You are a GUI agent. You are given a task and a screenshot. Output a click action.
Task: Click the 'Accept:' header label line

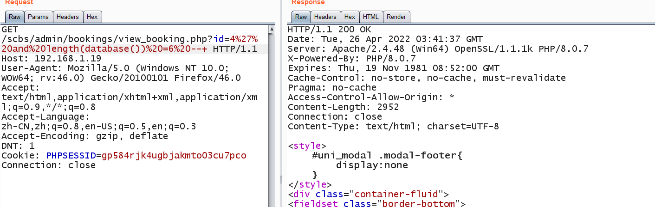20,88
